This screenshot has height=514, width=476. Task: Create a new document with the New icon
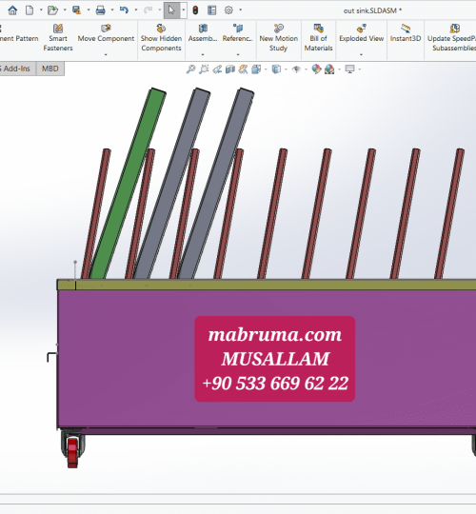click(x=30, y=10)
